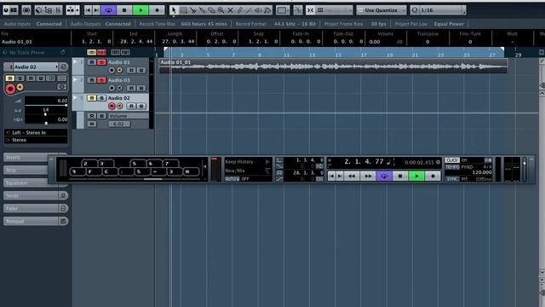
Task: Open channel settings with the e button
Action: pos(64,67)
